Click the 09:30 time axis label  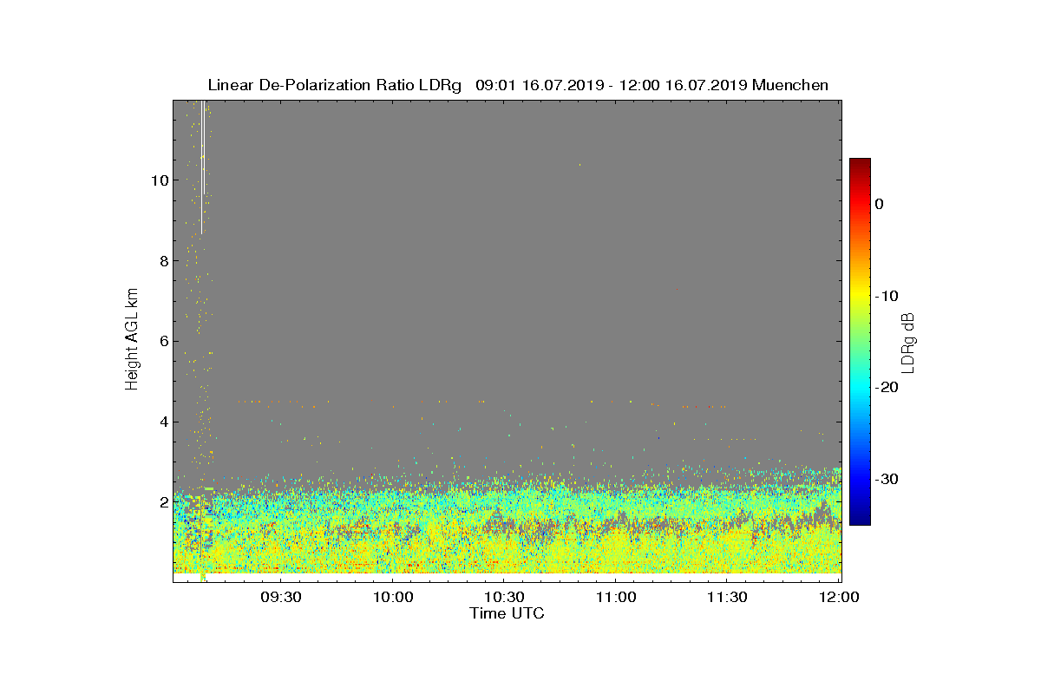click(281, 598)
